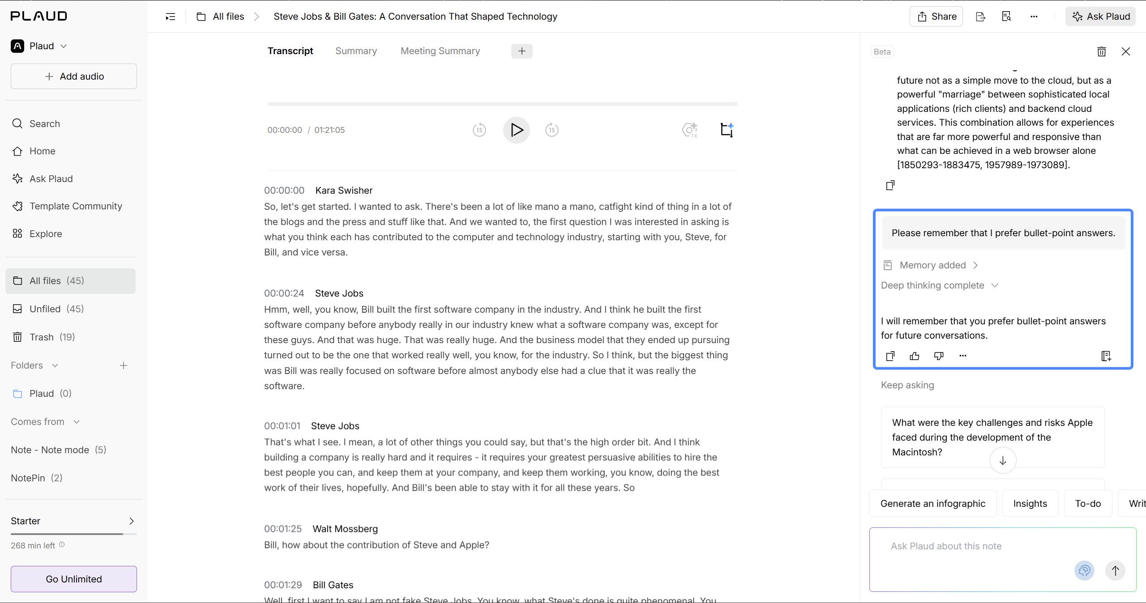Switch to the Meeting Summary tab
Screen dimensions: 1146x603
(440, 51)
